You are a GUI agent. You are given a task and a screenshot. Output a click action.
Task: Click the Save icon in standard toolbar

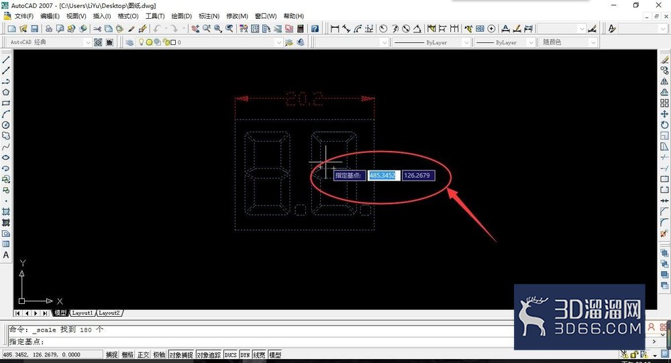[x=35, y=29]
